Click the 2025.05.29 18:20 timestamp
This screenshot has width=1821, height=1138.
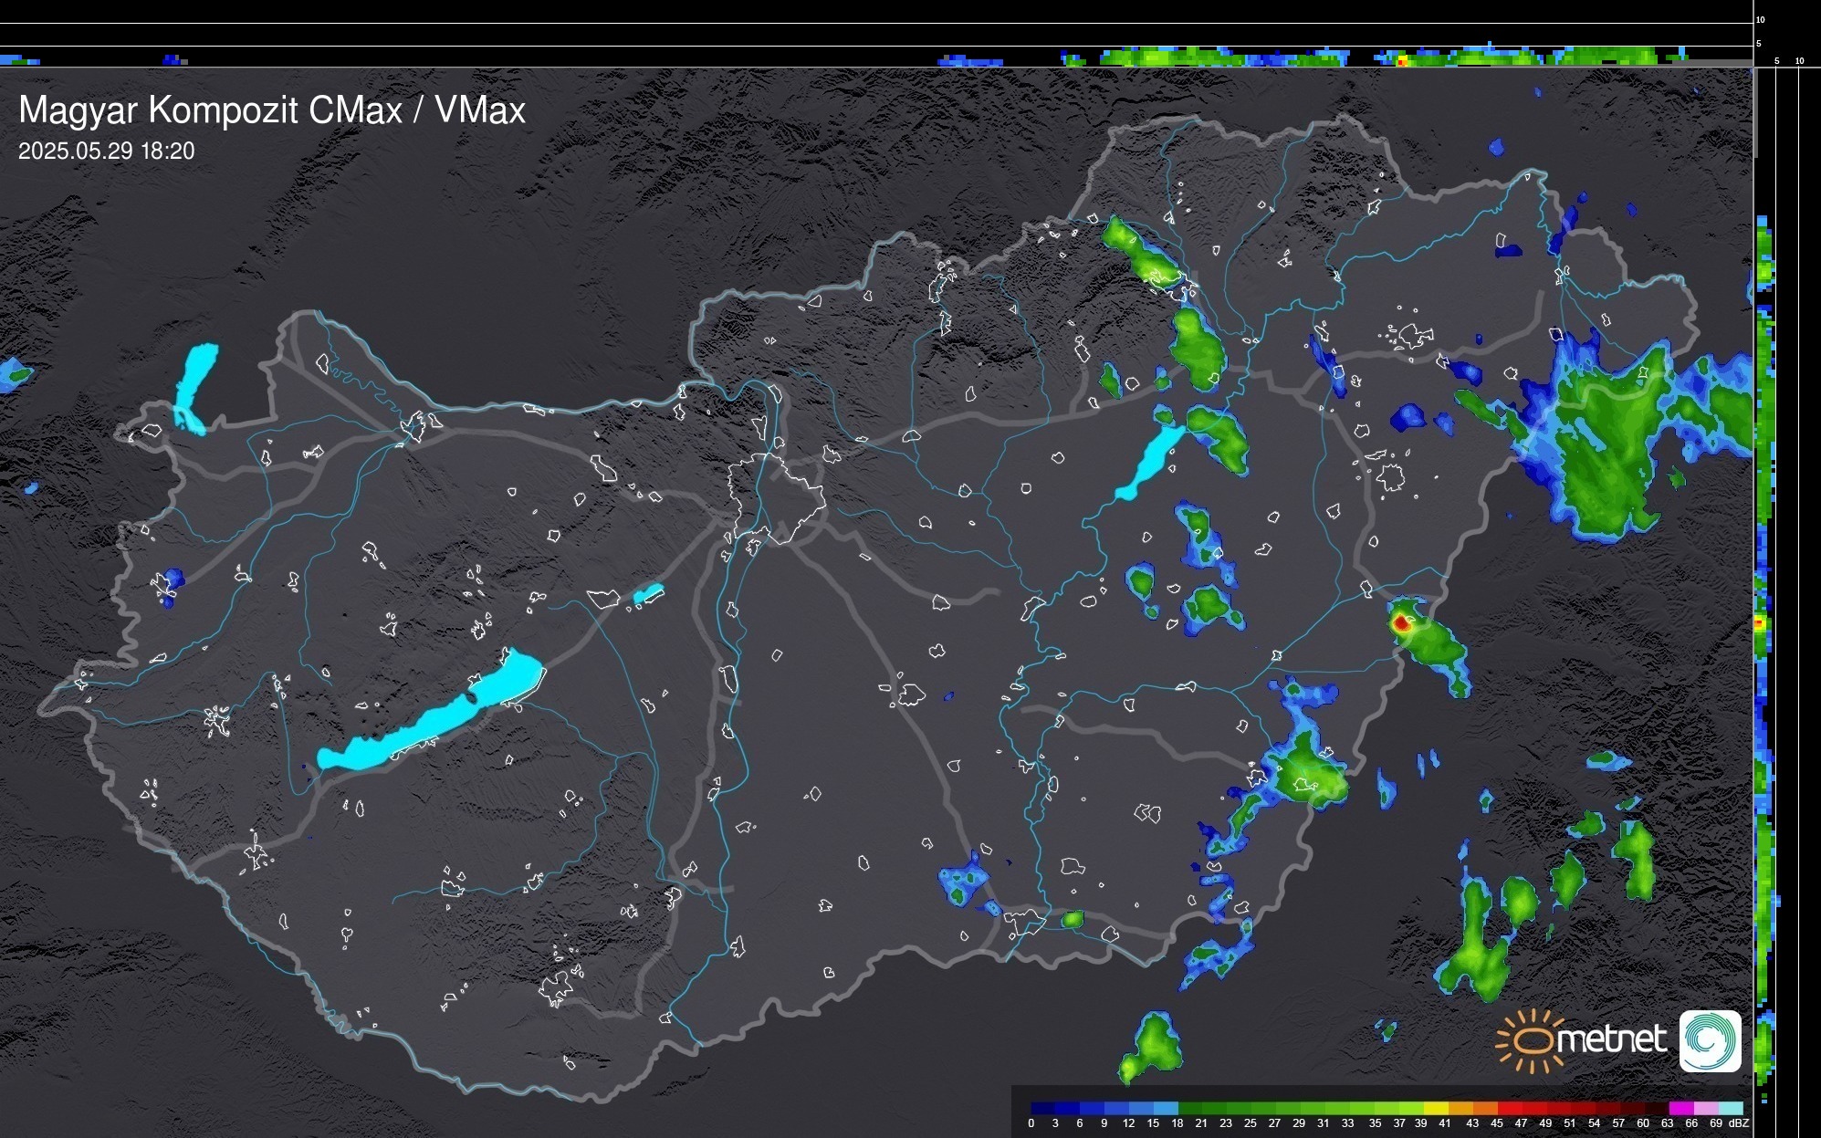tap(106, 151)
